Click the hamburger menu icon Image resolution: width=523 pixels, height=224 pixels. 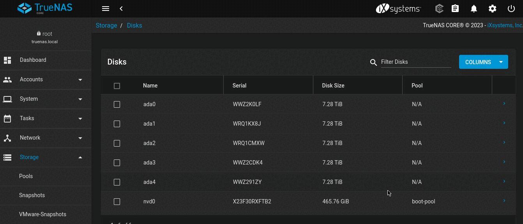(x=105, y=9)
